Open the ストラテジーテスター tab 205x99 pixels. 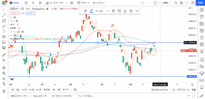[62, 96]
